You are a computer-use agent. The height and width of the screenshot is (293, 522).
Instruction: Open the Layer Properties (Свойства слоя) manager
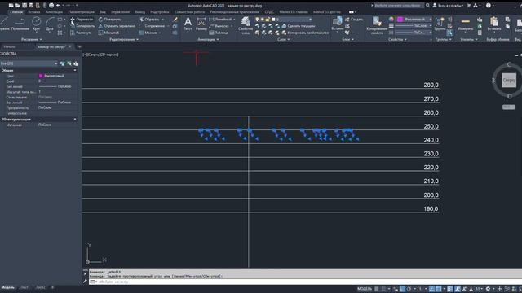[x=246, y=25]
